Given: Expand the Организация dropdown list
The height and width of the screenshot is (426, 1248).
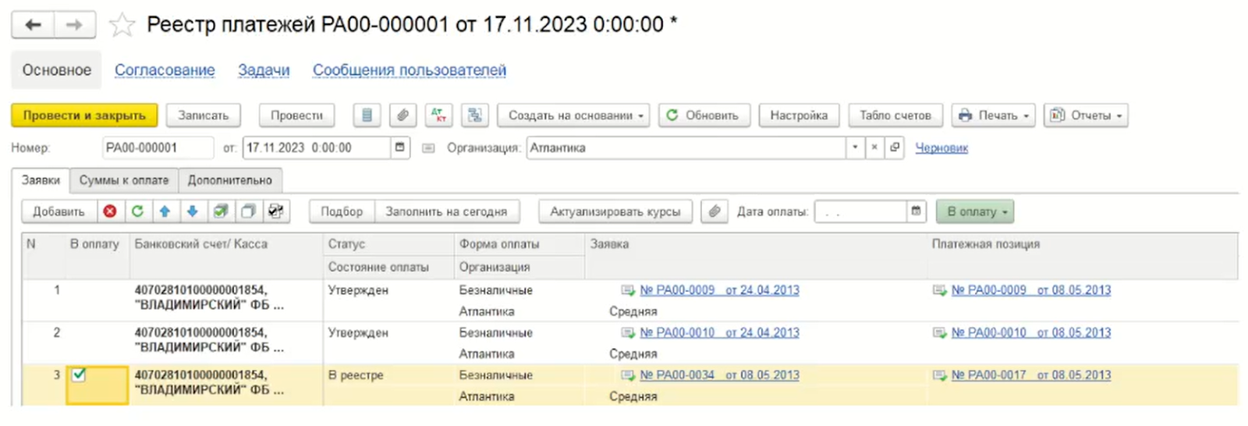Looking at the screenshot, I should pos(855,147).
